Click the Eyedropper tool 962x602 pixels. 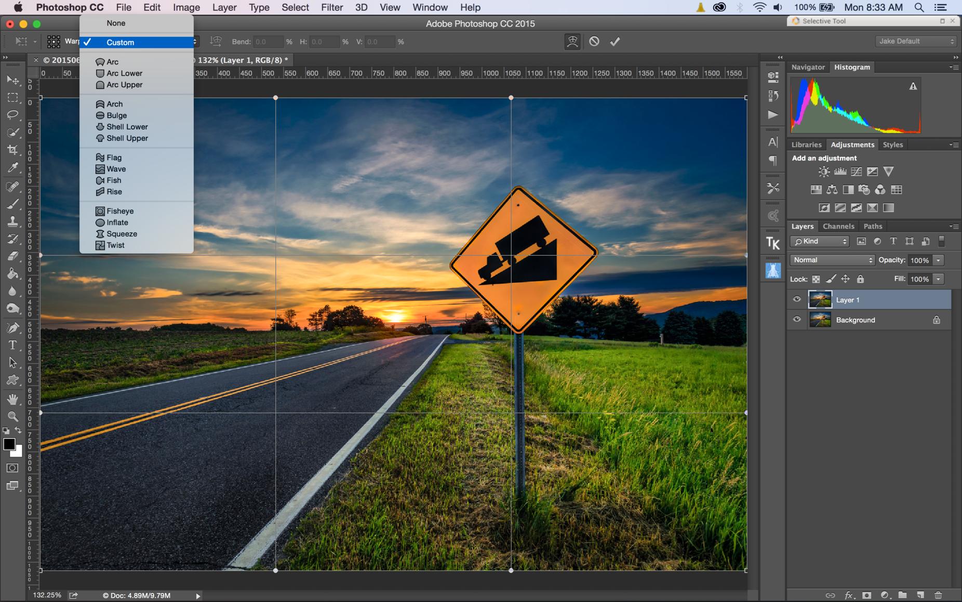12,168
